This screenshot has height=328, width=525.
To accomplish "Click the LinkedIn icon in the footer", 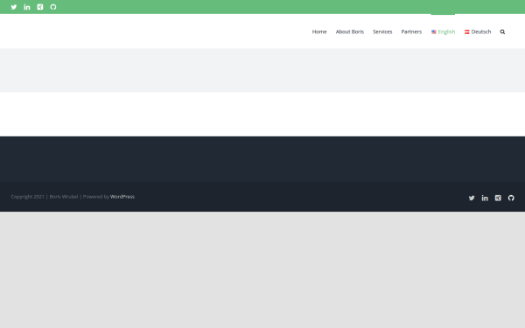I will pos(485,199).
